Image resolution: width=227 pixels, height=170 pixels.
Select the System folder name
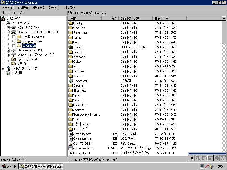point(79,110)
